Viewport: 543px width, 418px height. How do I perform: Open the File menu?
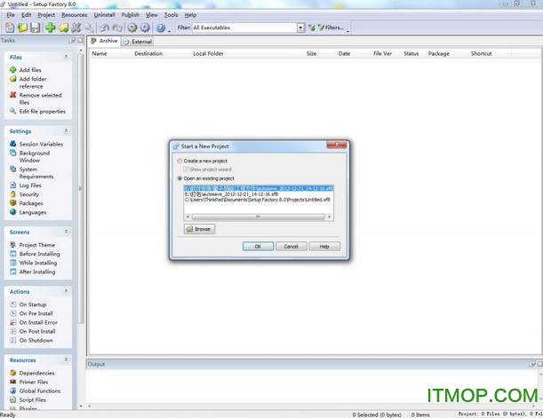pos(11,15)
